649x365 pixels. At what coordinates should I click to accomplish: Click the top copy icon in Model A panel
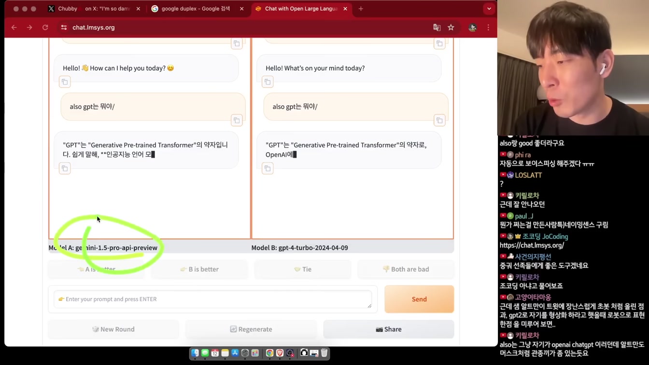point(237,43)
